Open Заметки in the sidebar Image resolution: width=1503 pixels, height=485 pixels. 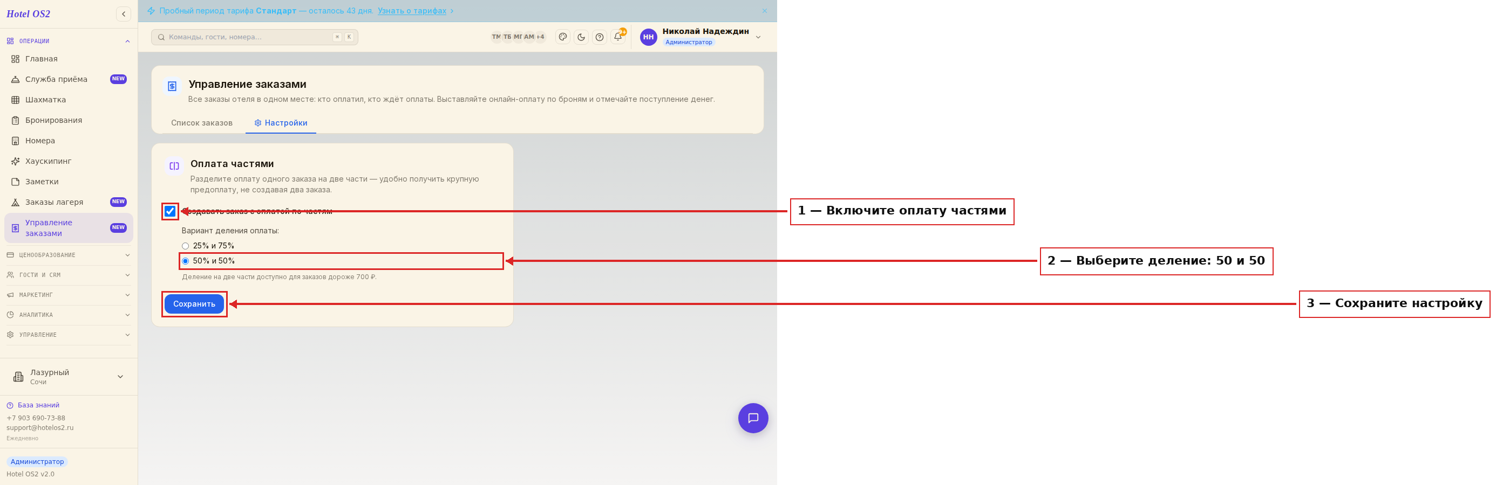[69, 181]
